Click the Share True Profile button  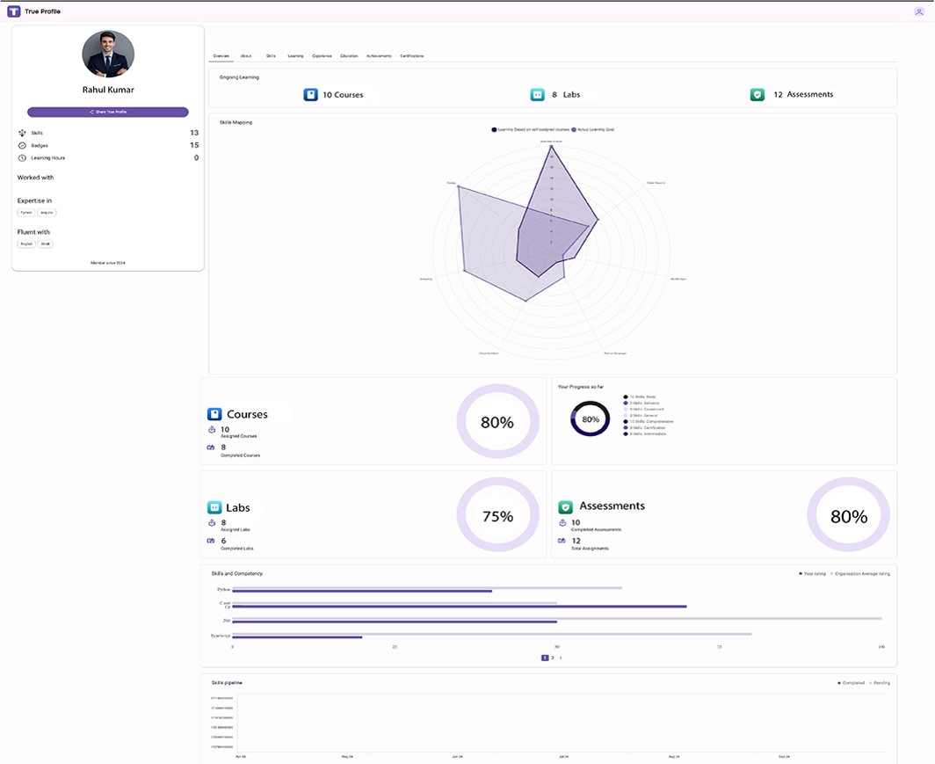click(x=108, y=113)
